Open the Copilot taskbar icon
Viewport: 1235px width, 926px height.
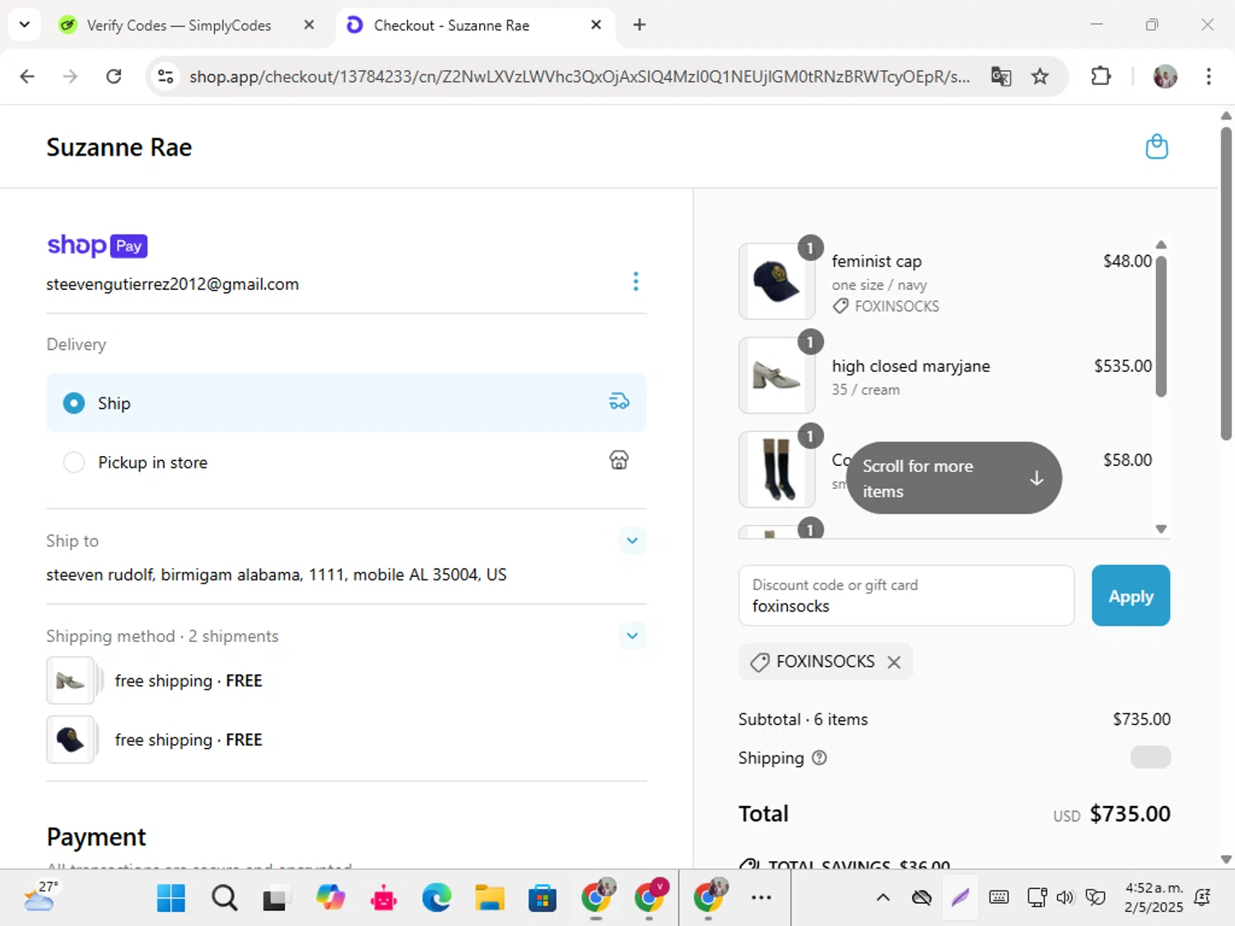(x=330, y=898)
